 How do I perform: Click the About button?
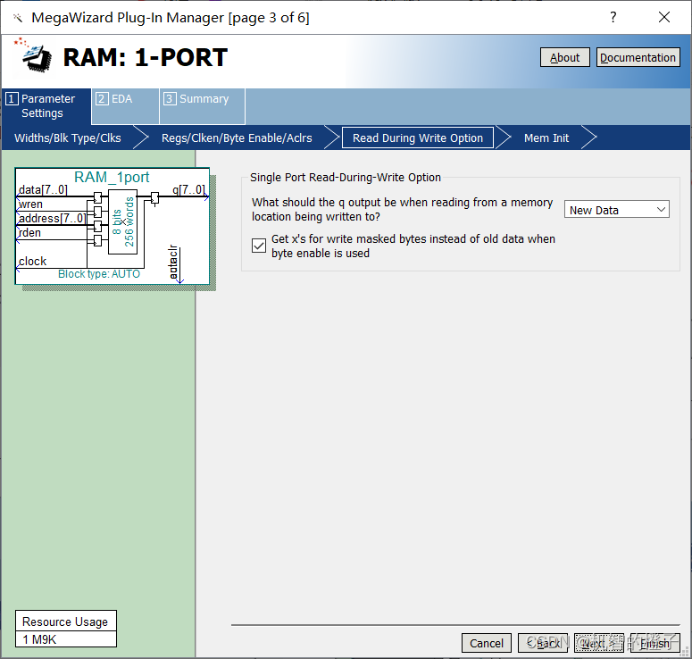click(565, 57)
